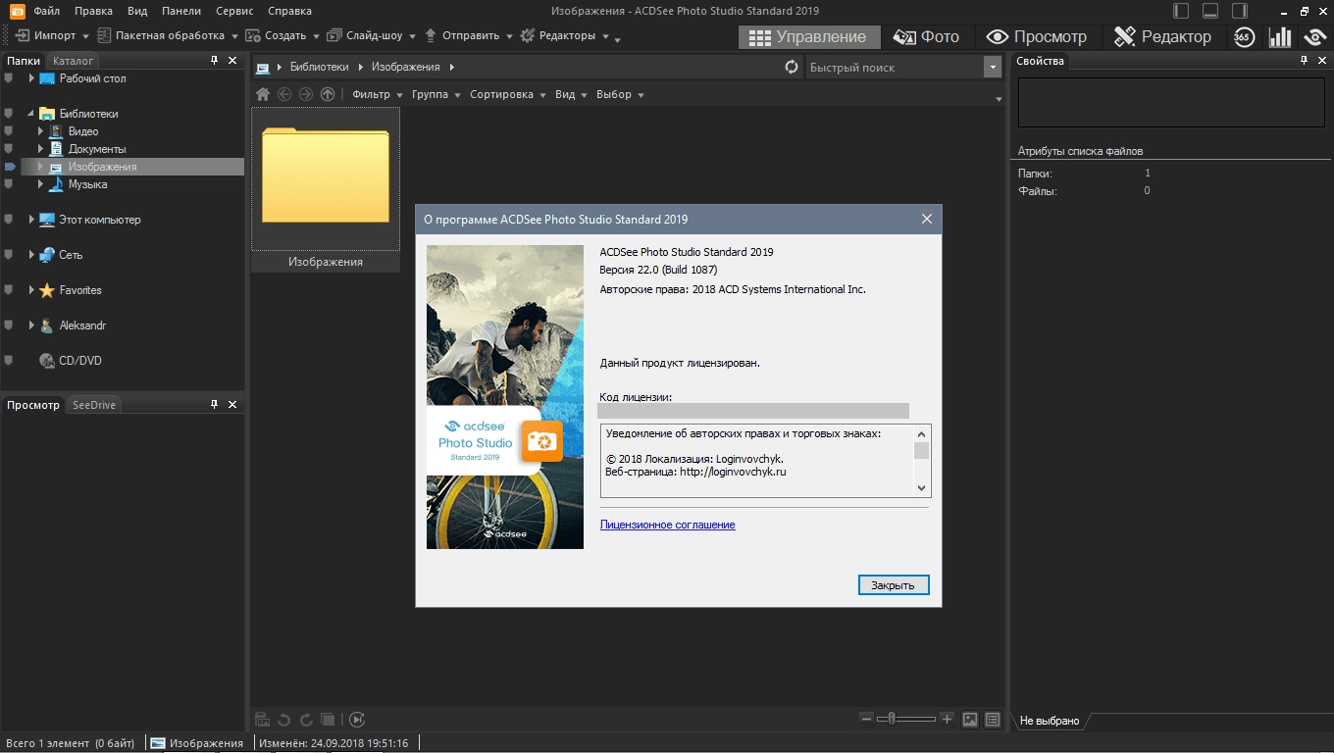Image resolution: width=1334 pixels, height=753 pixels.
Task: Open the Файл menu
Action: [x=46, y=11]
